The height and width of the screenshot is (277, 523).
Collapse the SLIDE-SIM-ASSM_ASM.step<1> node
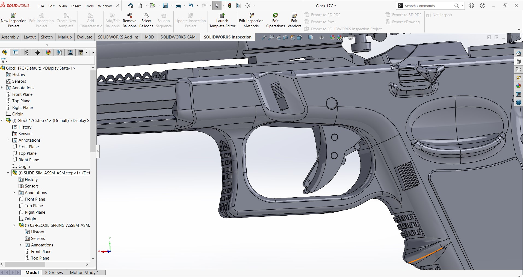[8, 173]
